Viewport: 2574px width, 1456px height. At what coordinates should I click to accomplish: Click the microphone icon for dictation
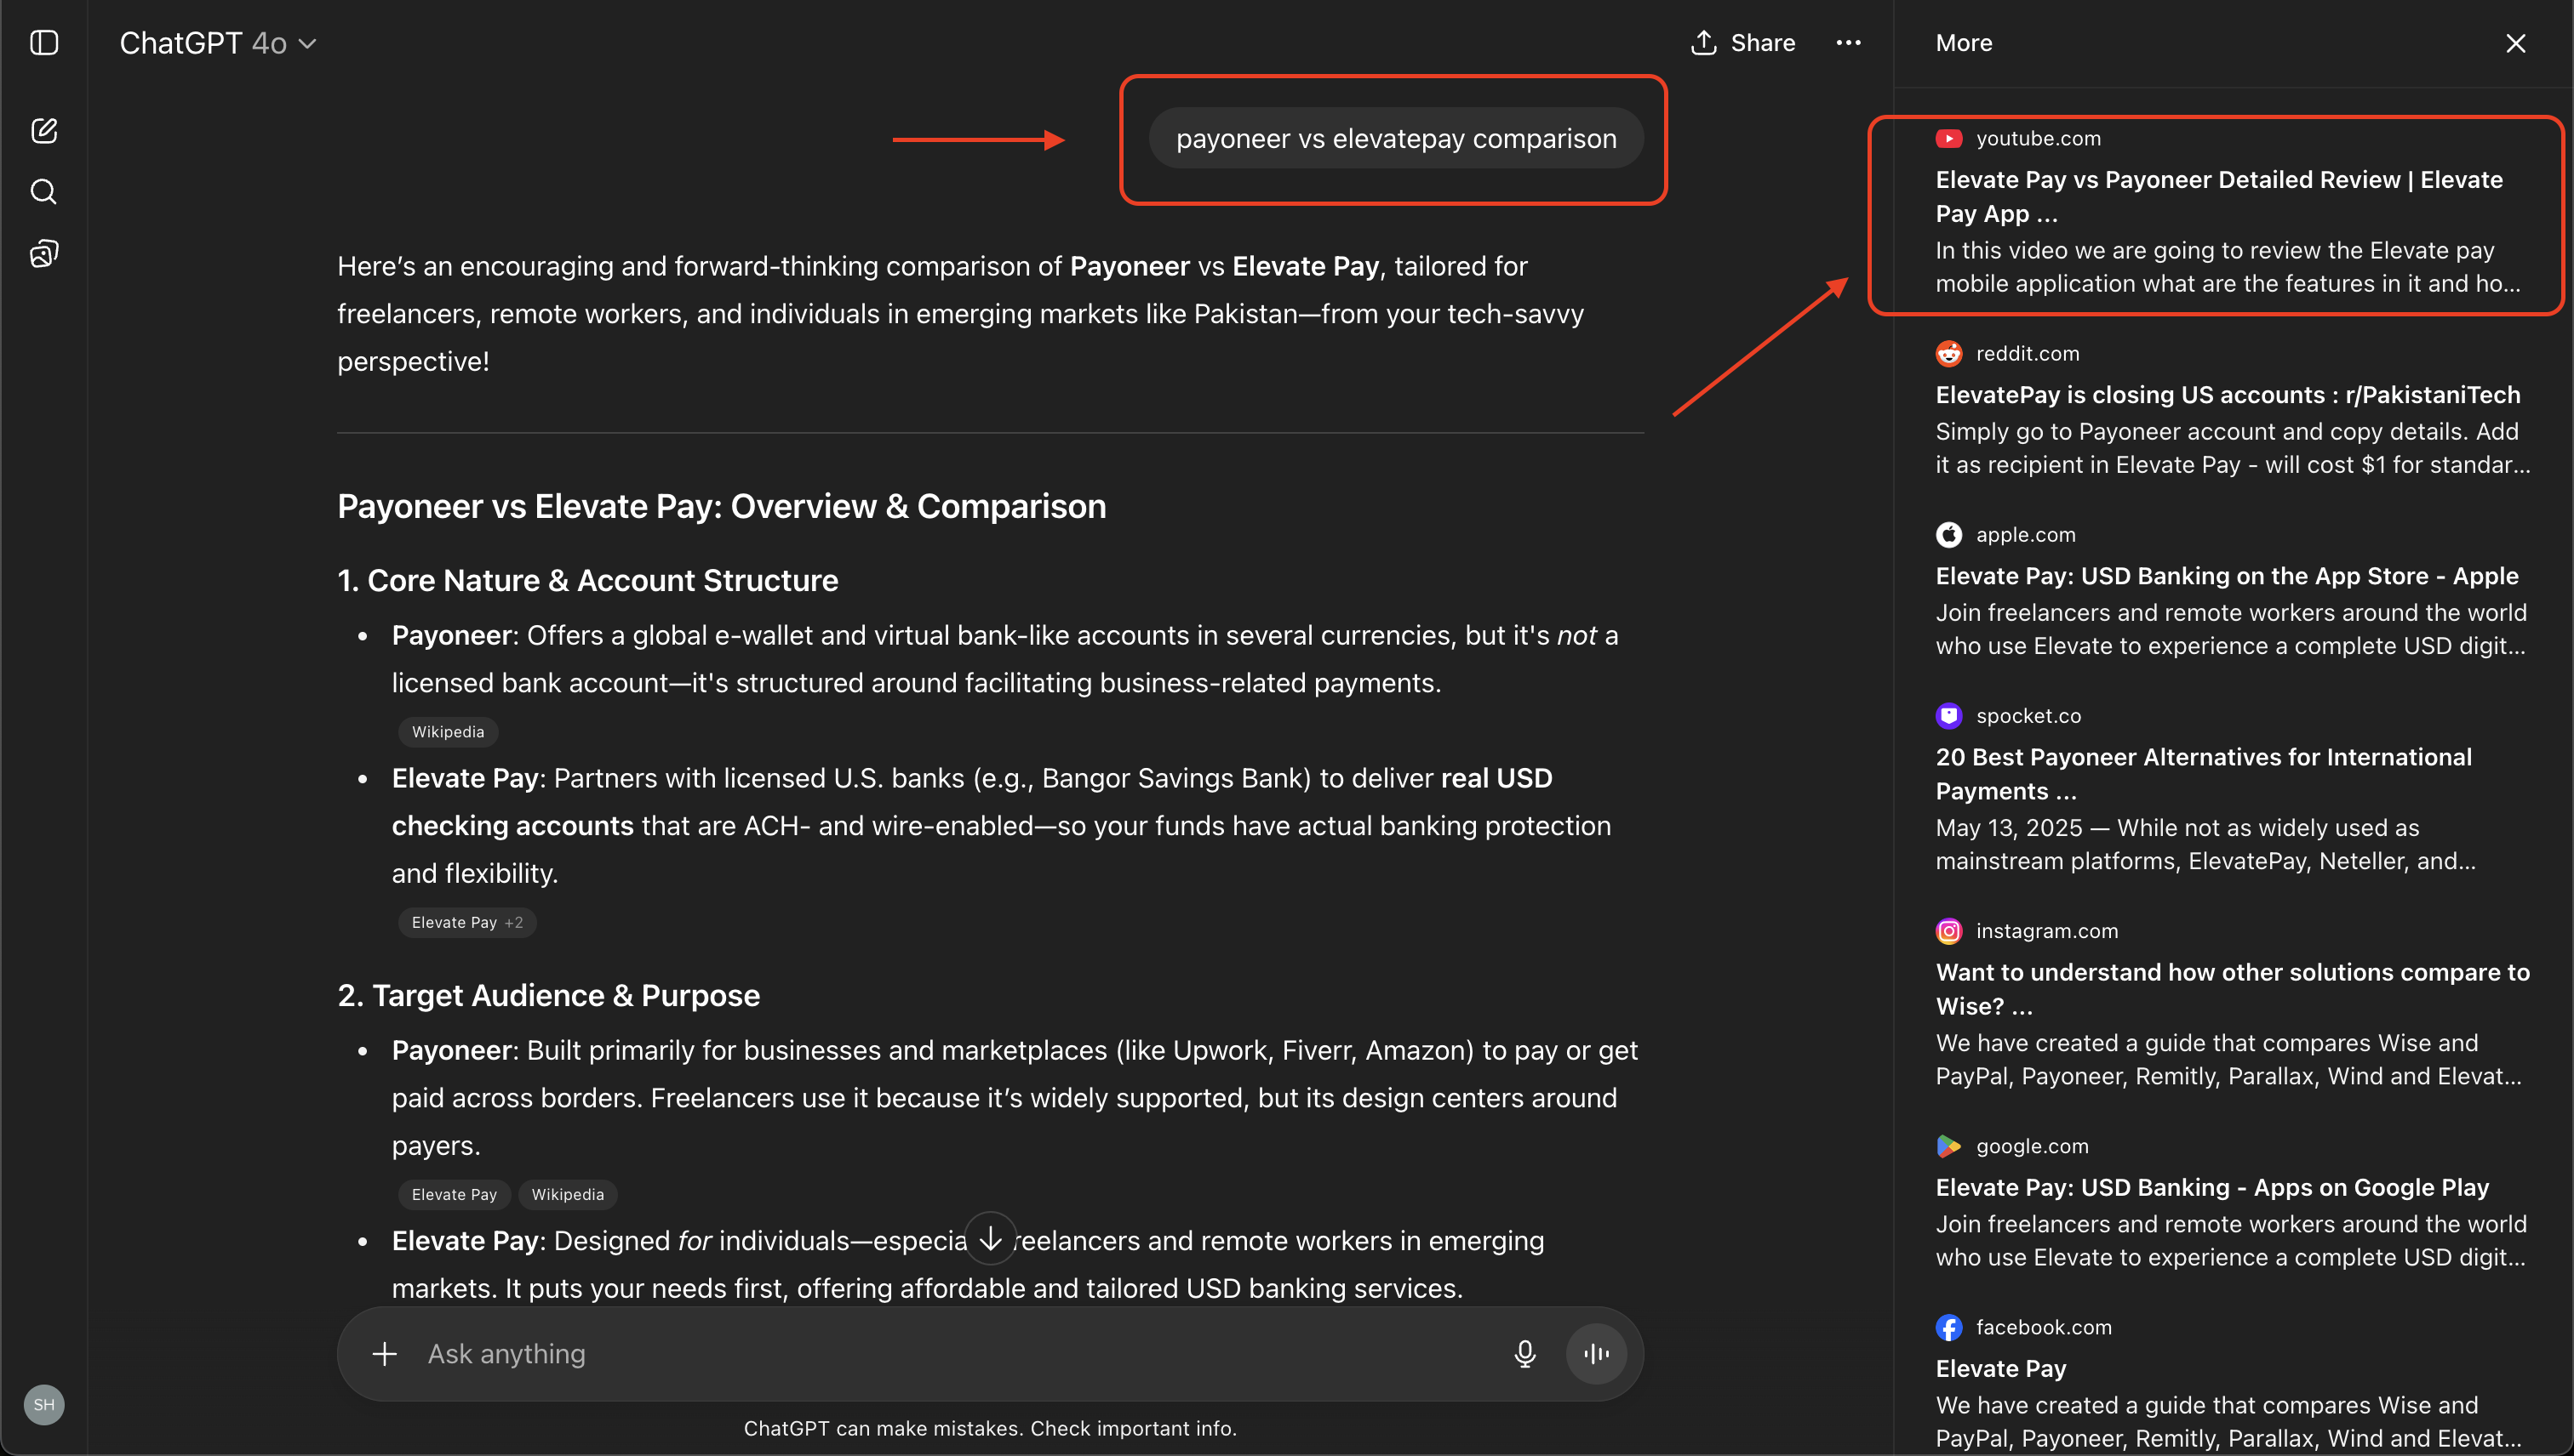(1525, 1353)
